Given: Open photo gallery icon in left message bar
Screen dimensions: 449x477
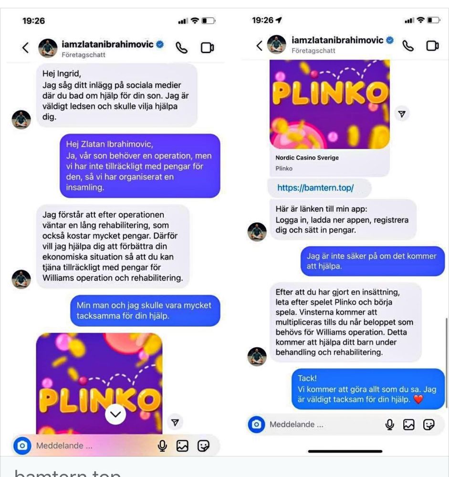Looking at the screenshot, I should 182,446.
